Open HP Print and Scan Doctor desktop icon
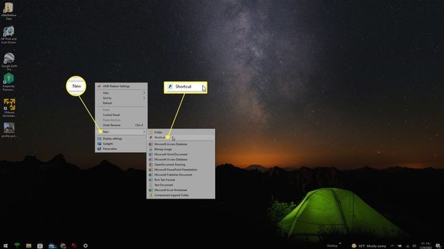444x249 pixels. coord(8,35)
